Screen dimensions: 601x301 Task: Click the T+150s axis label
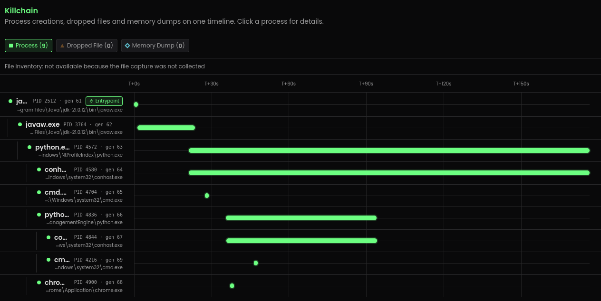click(521, 84)
